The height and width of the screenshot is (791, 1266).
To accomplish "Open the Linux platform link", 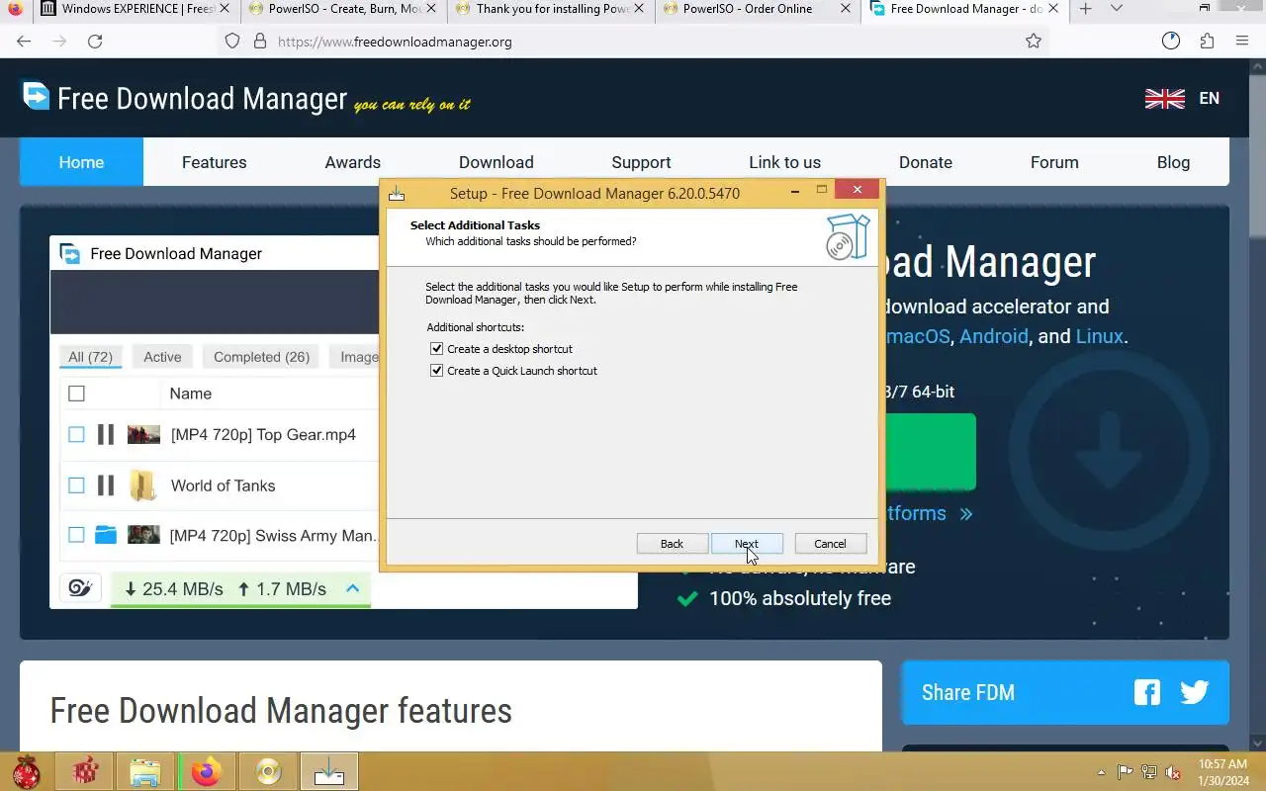I will click(x=1099, y=336).
